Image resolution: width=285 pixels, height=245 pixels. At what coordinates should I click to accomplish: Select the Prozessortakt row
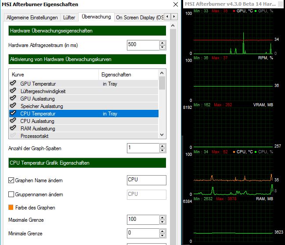pos(84,136)
